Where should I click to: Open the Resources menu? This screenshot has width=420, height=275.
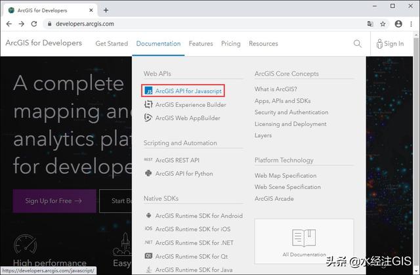[263, 44]
